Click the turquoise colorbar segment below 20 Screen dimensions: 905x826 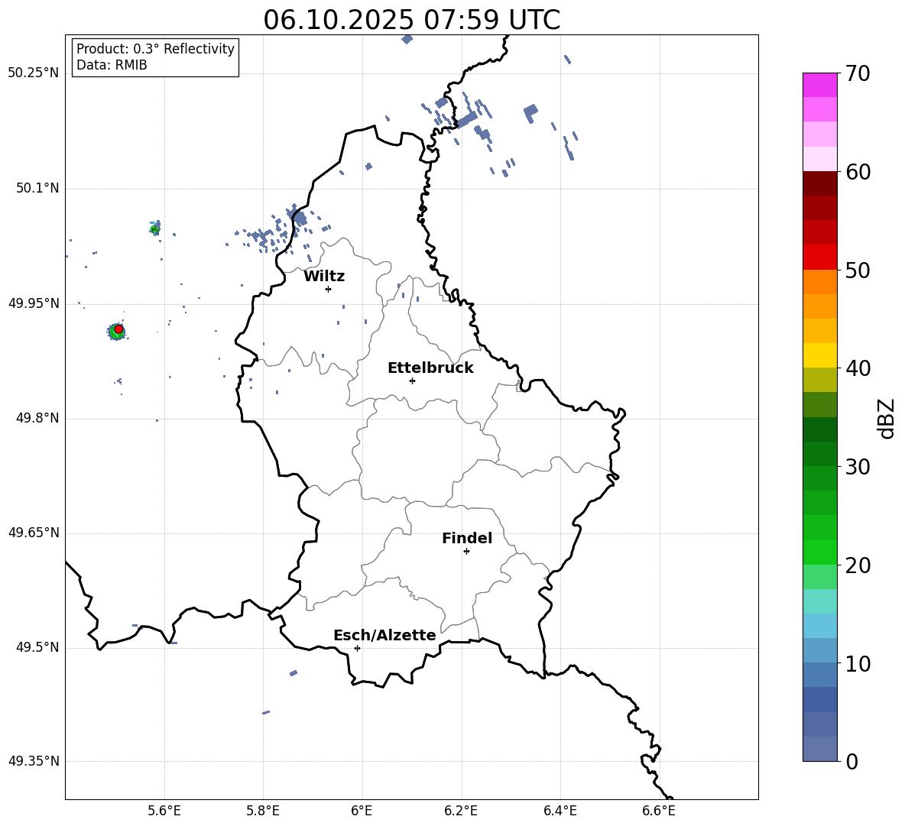coord(819,601)
